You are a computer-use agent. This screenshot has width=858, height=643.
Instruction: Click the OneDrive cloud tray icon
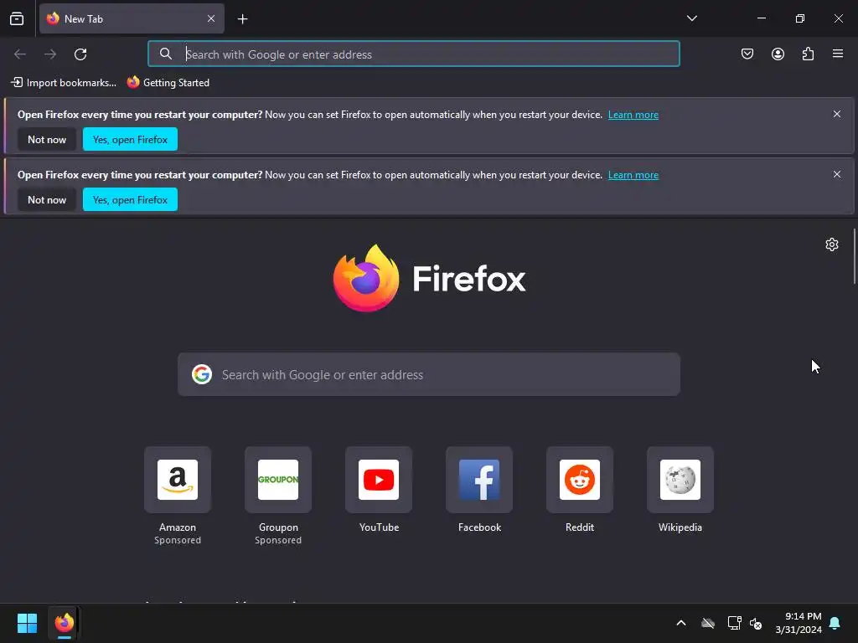pos(707,623)
